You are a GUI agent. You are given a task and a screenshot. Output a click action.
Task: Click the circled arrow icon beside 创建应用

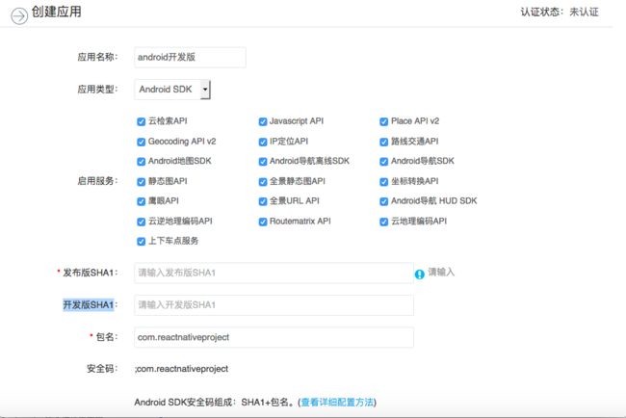[x=19, y=16]
